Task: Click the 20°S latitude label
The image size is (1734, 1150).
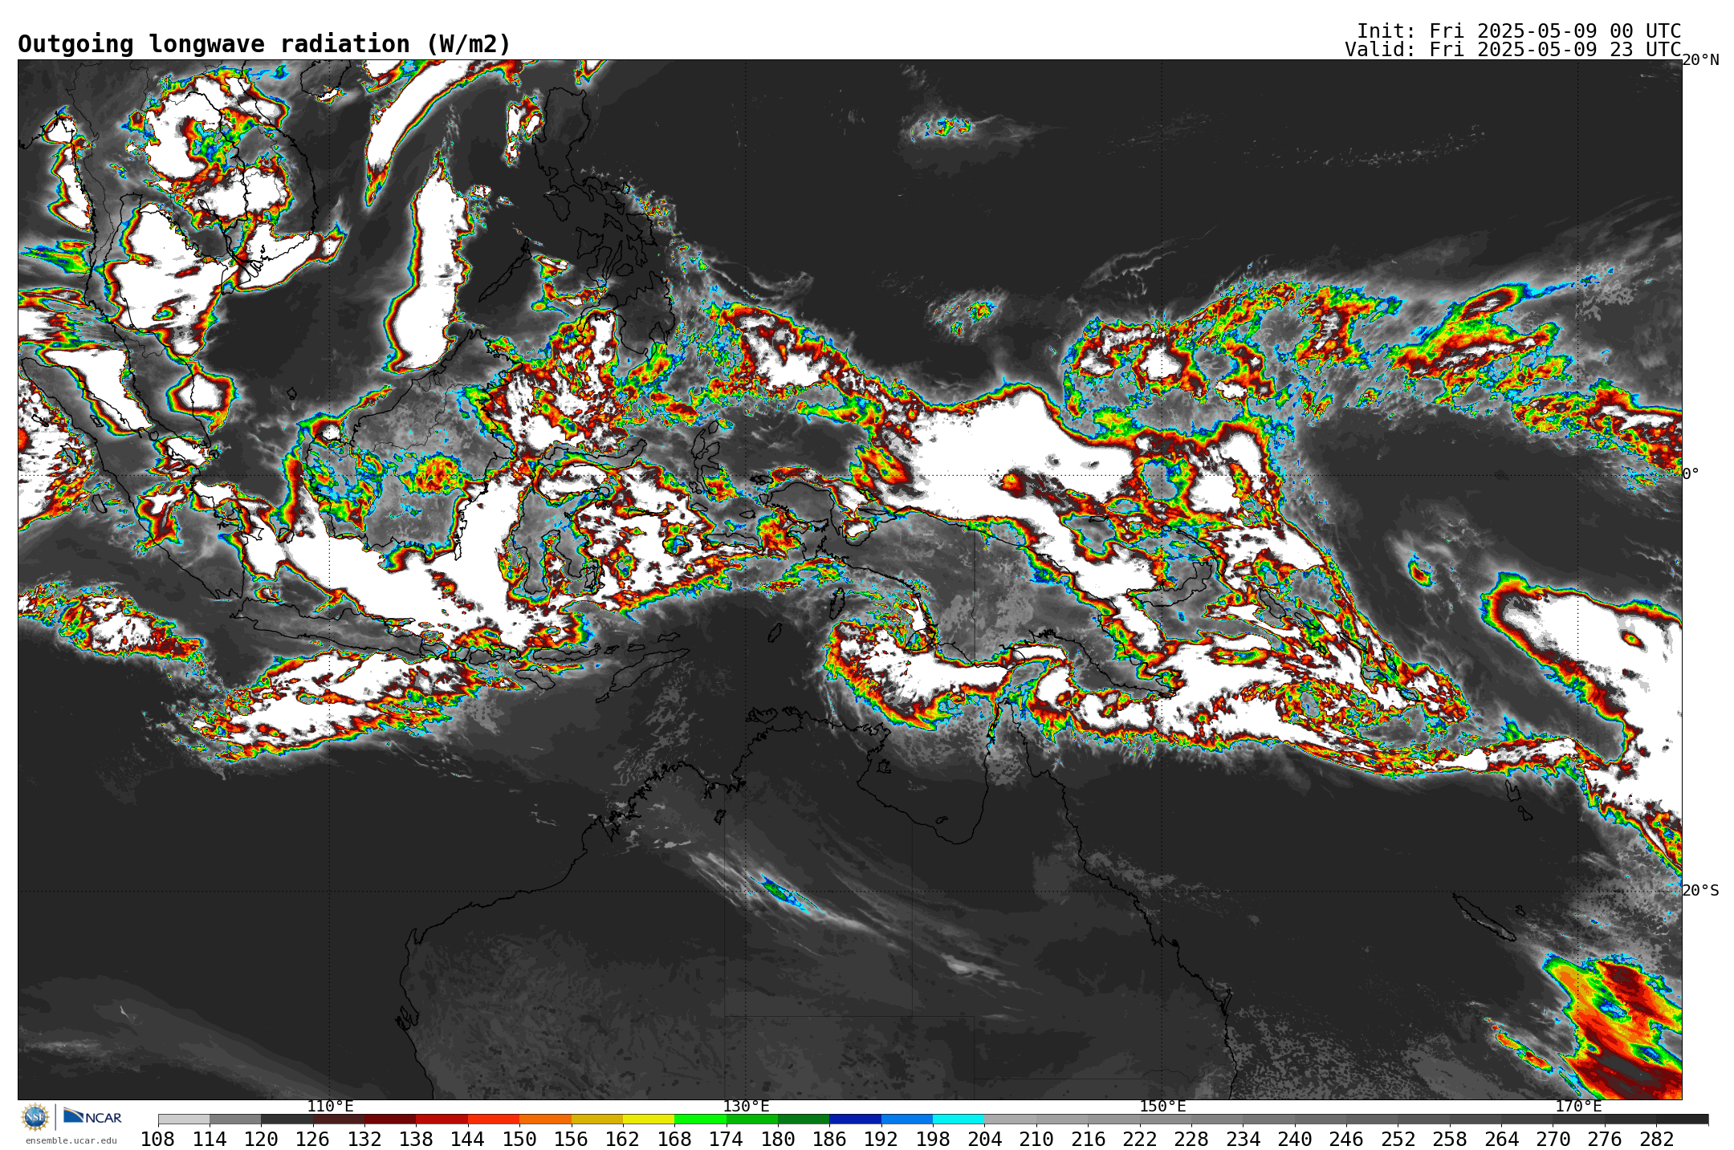Action: [x=1700, y=891]
